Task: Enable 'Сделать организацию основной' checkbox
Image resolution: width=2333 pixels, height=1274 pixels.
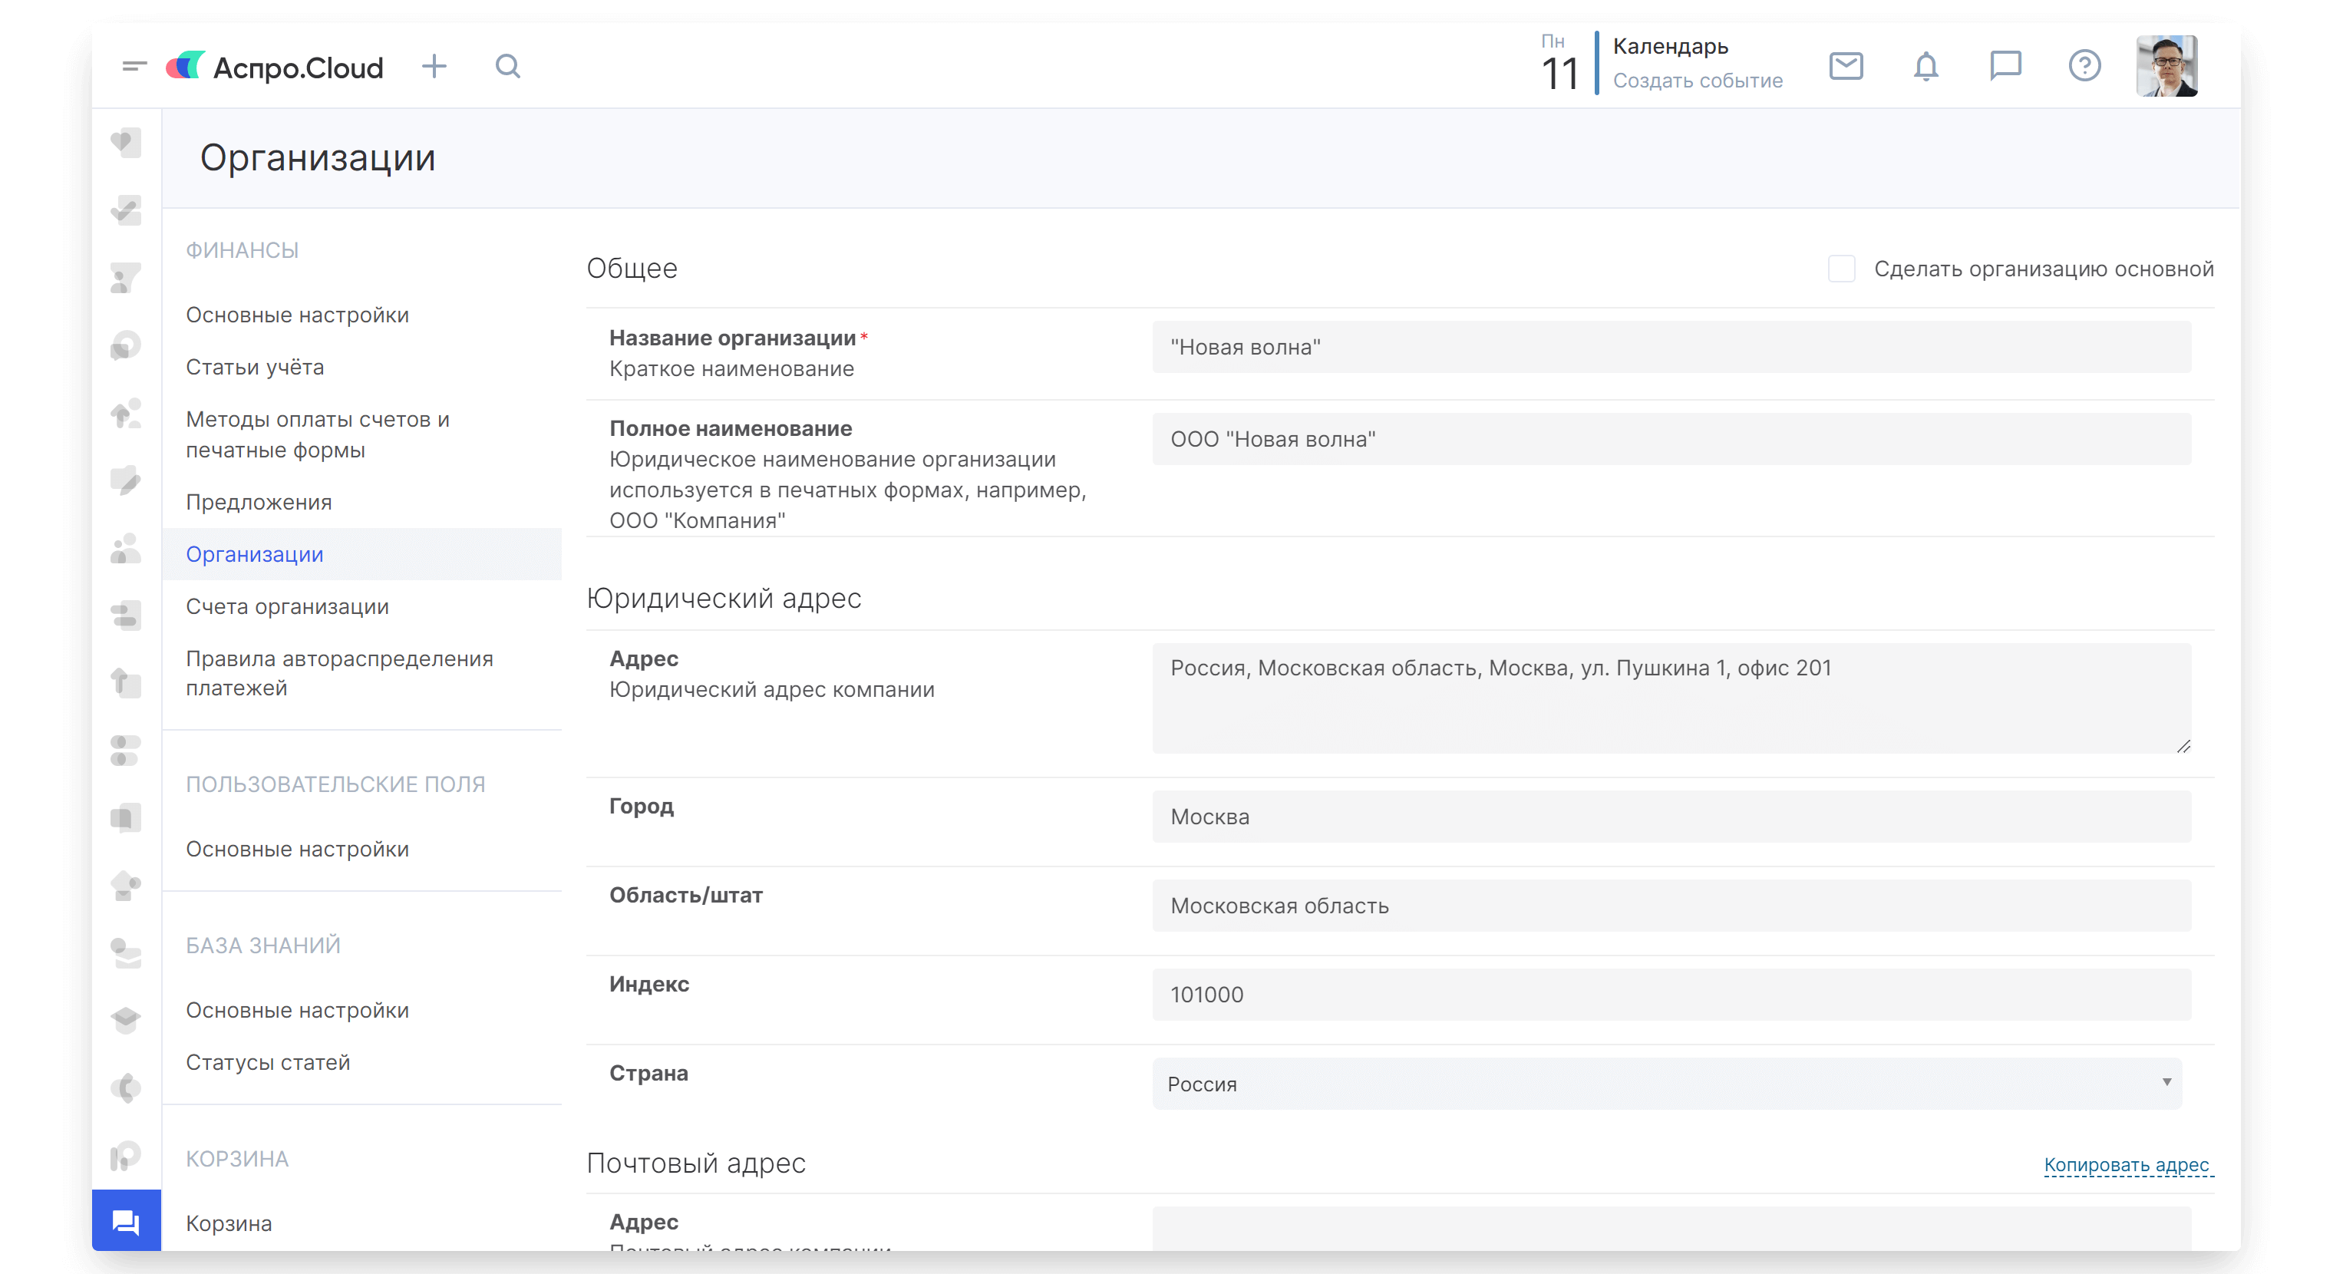Action: pos(1841,269)
